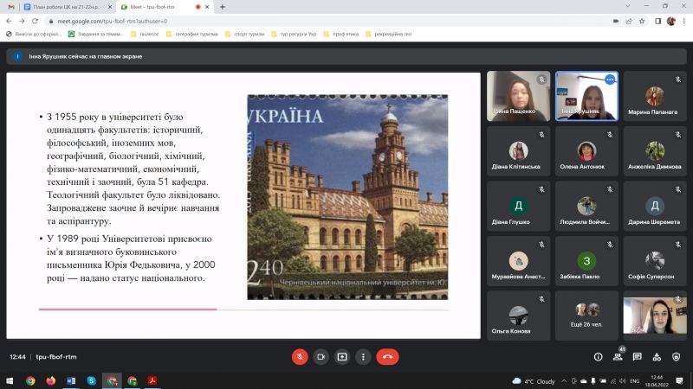Toggle the camera button in Meet
693x389 pixels.
(321, 357)
